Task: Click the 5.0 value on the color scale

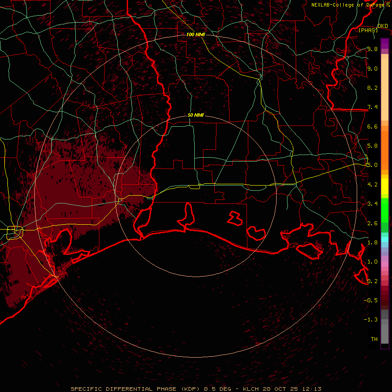Action: [372, 165]
